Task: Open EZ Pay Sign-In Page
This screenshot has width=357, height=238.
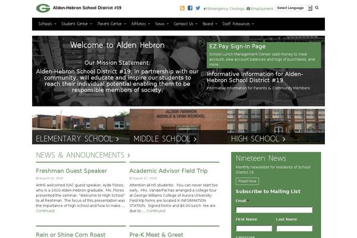Action: (237, 46)
